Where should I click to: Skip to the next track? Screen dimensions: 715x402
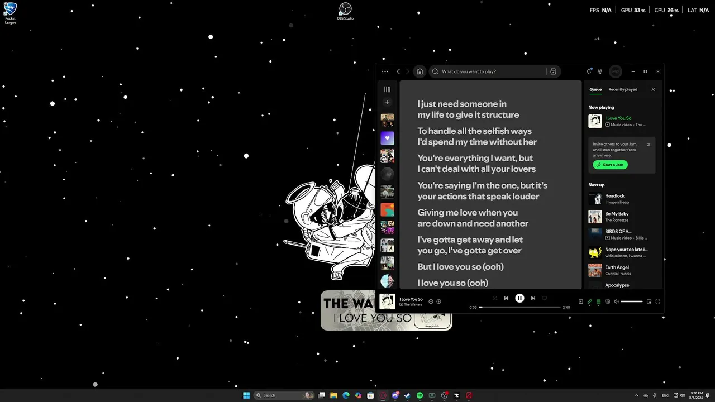point(533,298)
